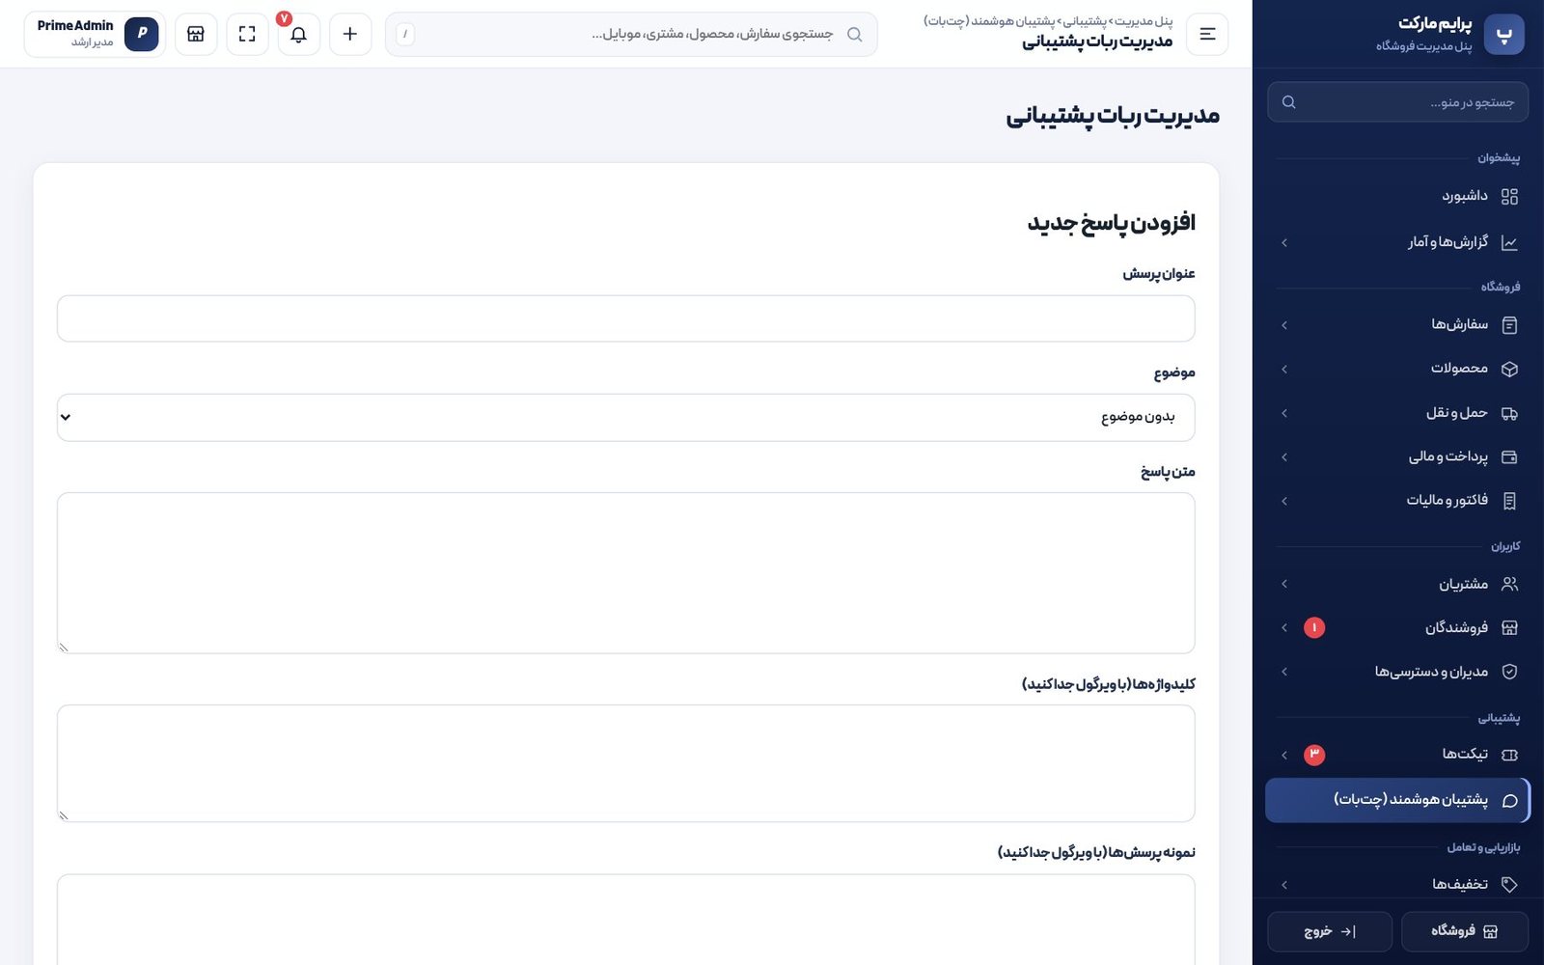The height and width of the screenshot is (965, 1544).
Task: Click the حمل و نقل truck icon
Action: click(x=1510, y=413)
